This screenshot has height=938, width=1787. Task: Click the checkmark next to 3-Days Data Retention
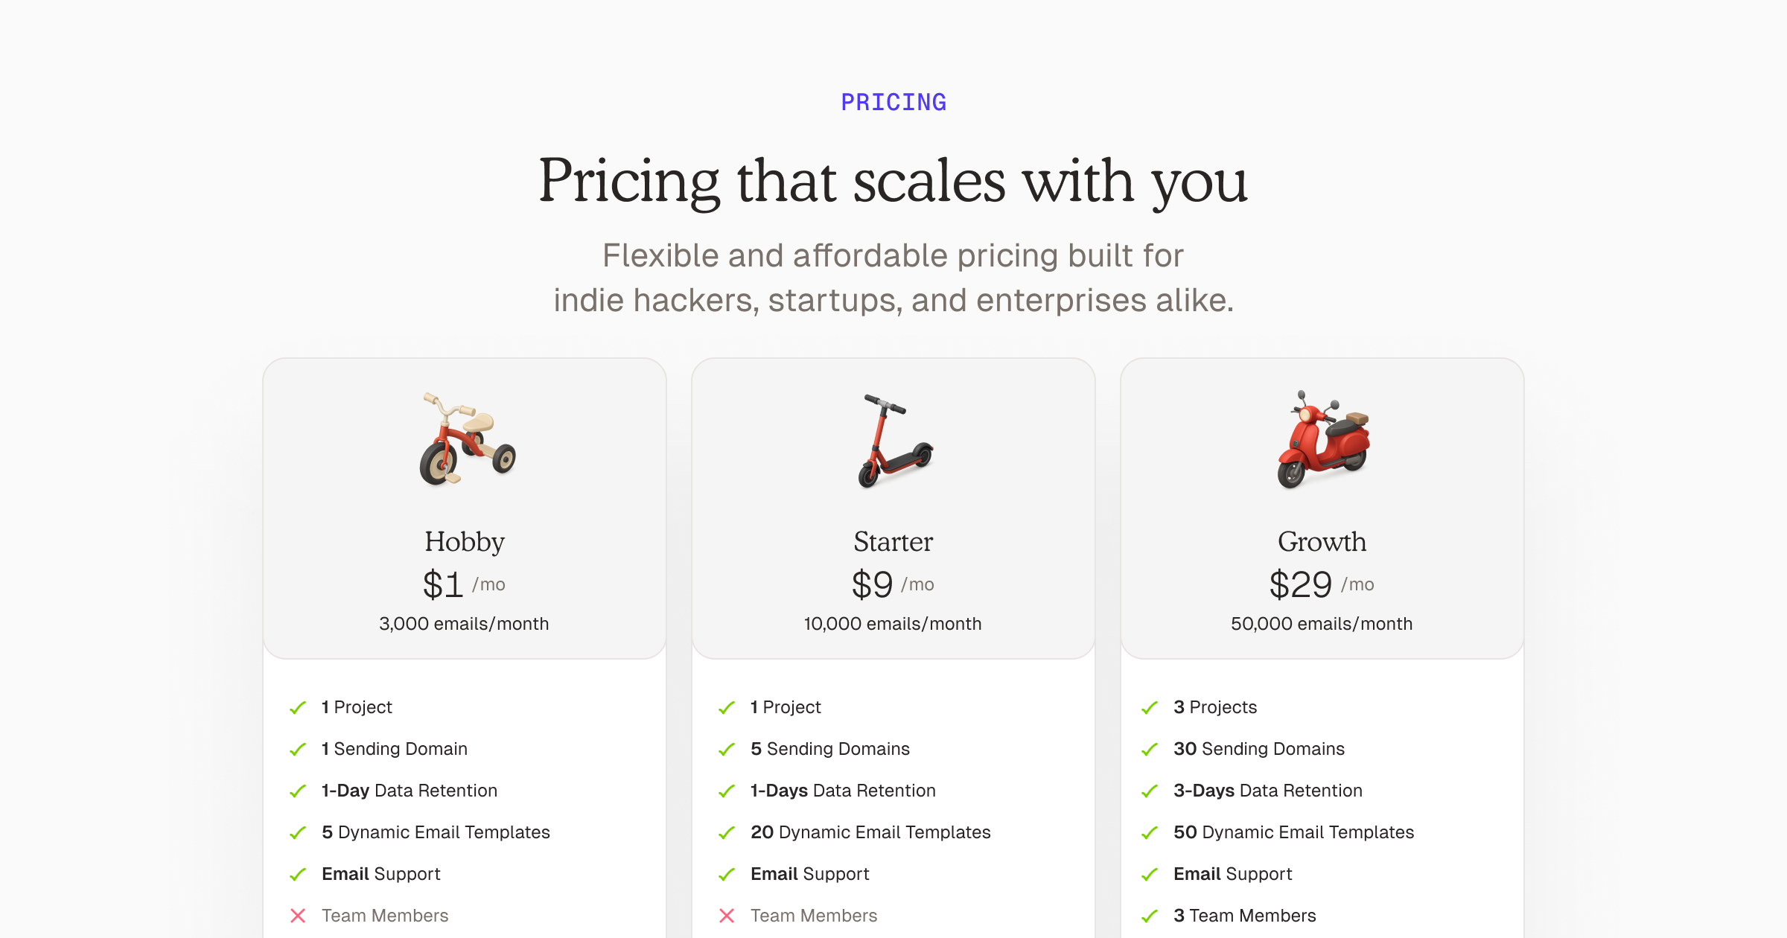pos(1150,791)
